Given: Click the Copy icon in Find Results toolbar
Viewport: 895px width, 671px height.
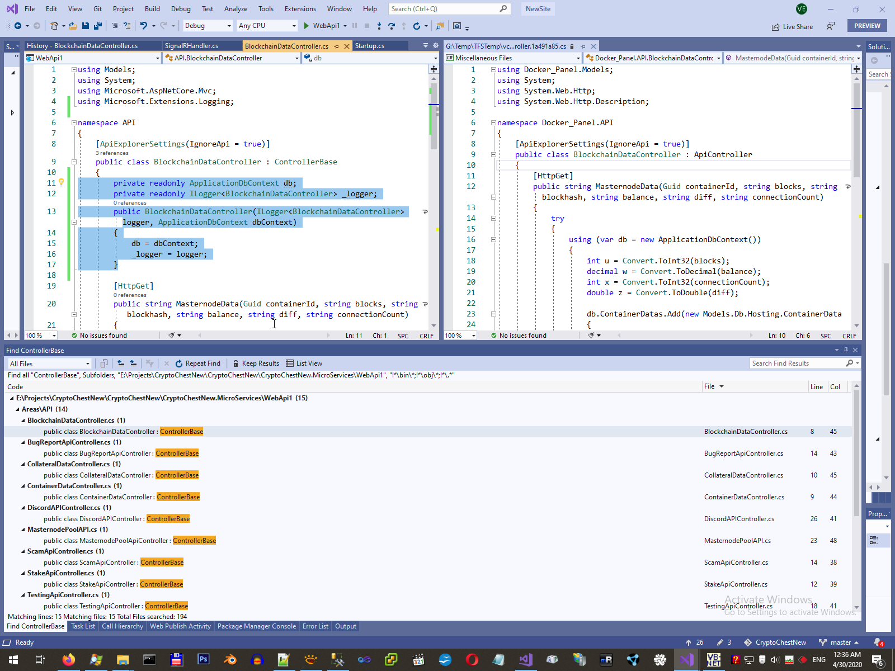Looking at the screenshot, I should coord(103,363).
